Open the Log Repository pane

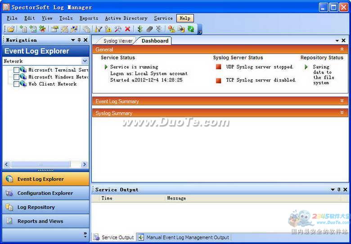(x=45, y=207)
